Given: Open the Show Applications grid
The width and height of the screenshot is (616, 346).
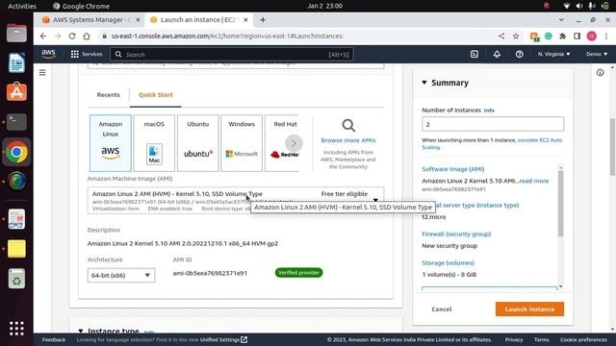Looking at the screenshot, I should point(16,329).
